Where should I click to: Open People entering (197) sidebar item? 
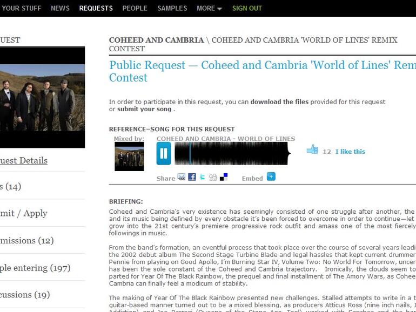coord(35,268)
